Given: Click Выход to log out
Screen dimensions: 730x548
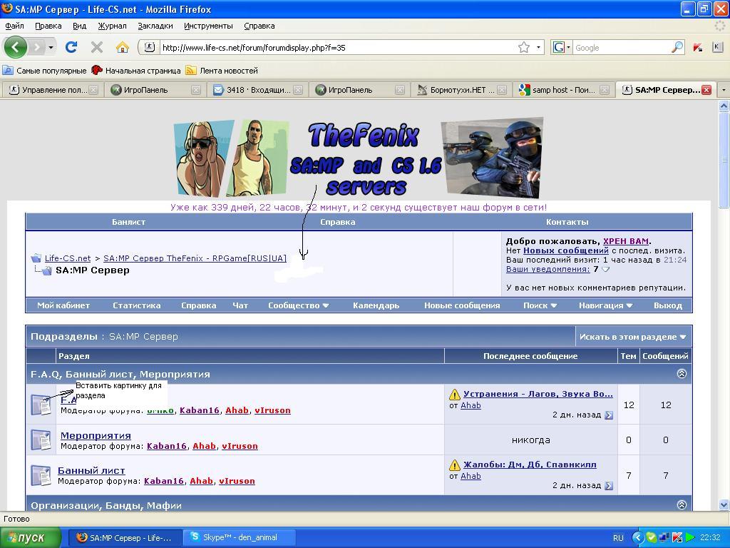Looking at the screenshot, I should click(667, 305).
